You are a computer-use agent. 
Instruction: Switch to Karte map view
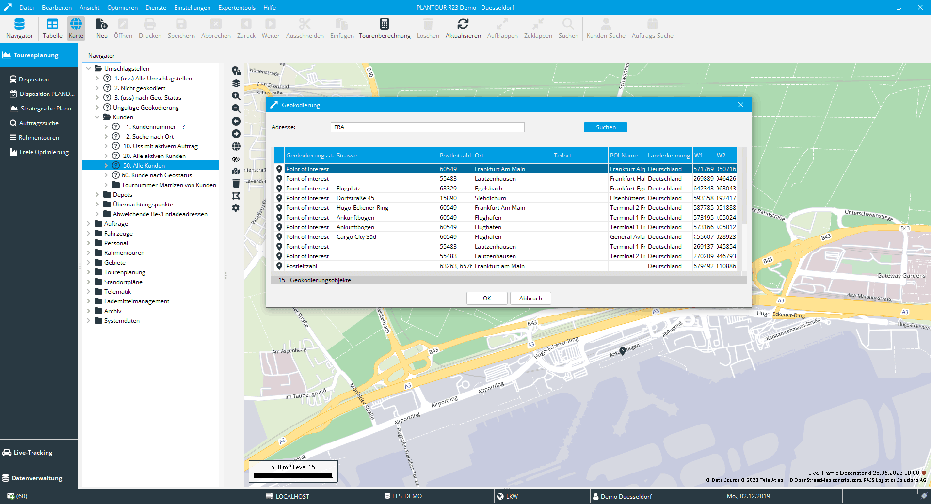point(76,28)
